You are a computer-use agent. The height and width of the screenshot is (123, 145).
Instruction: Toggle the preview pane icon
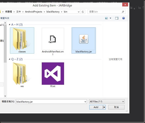117,18
